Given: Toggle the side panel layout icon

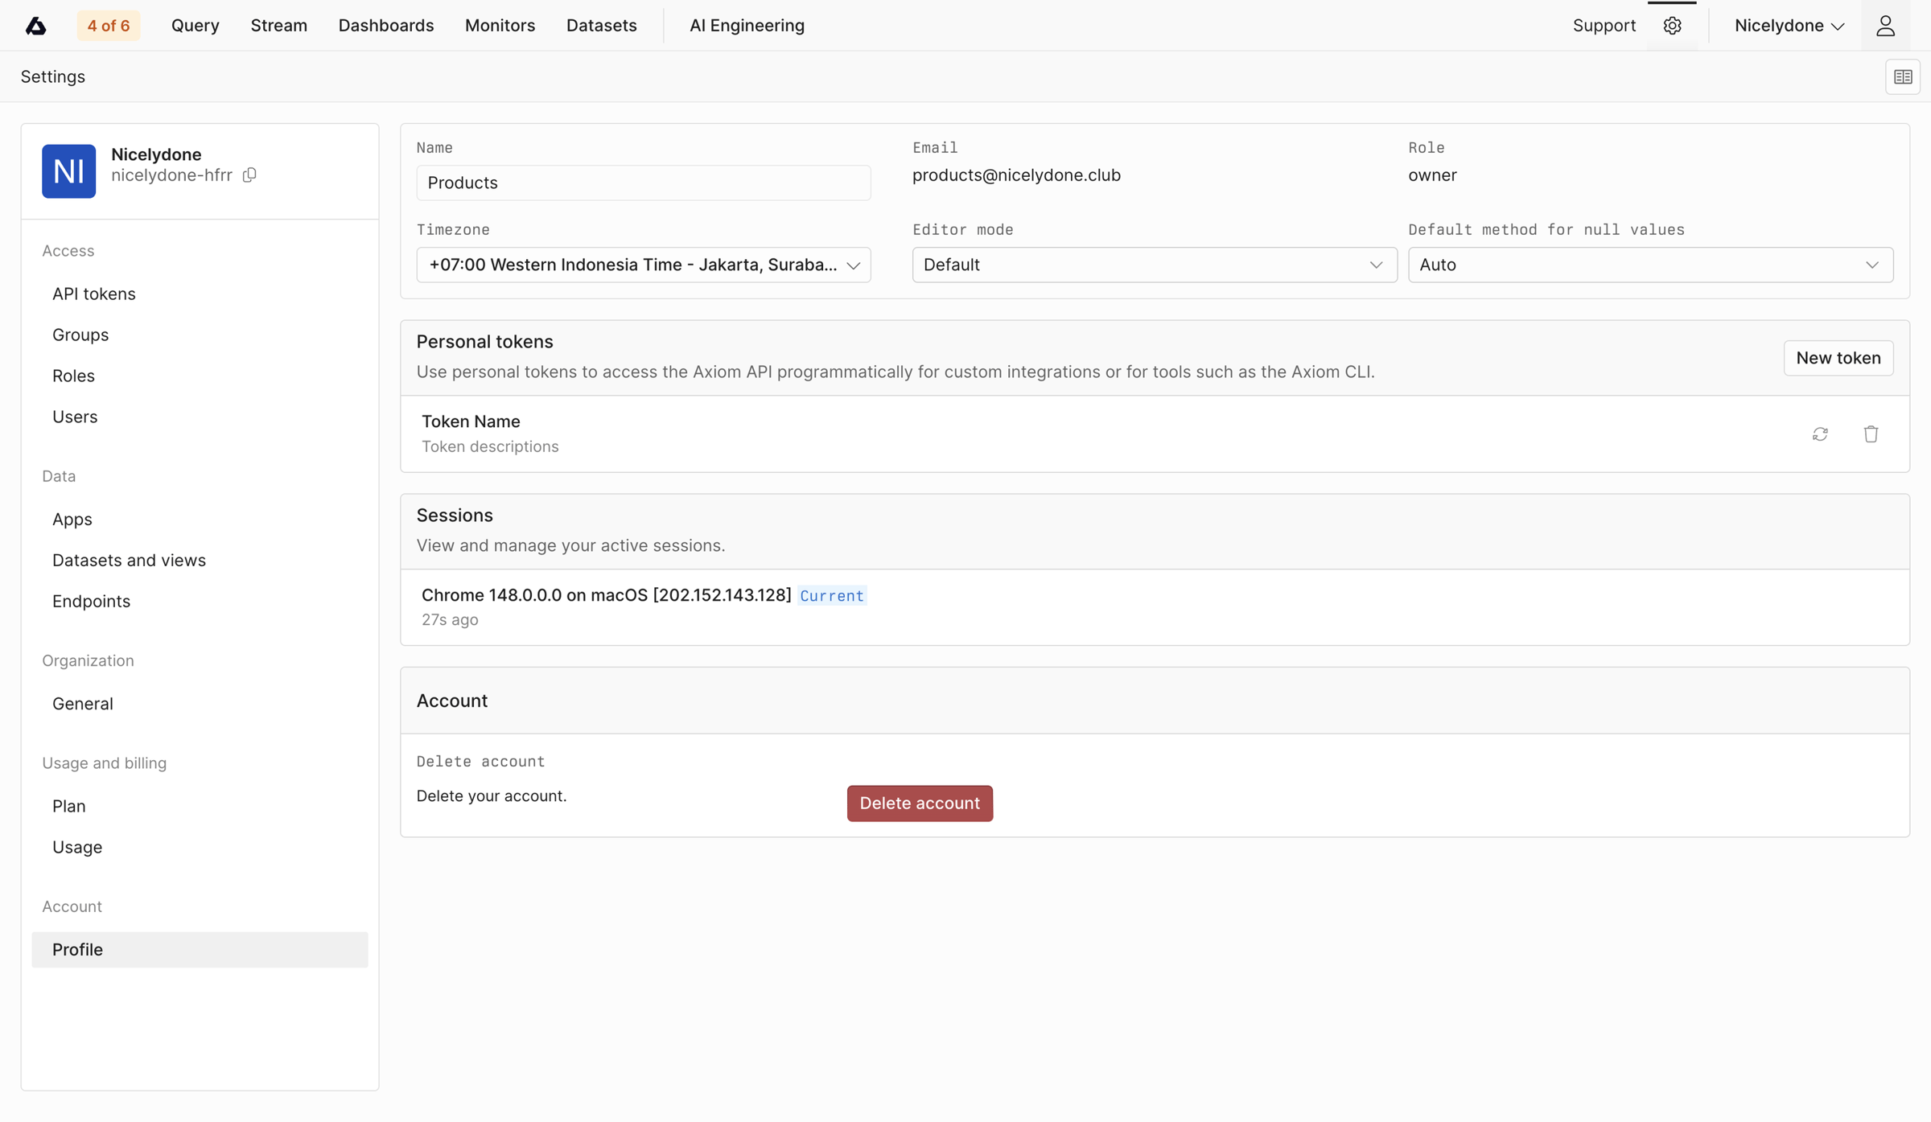Looking at the screenshot, I should [1903, 77].
